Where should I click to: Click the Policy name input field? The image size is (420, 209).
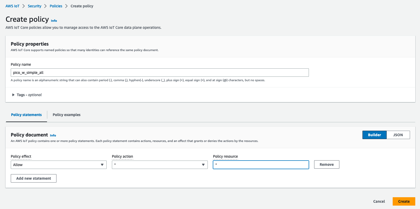(160, 73)
